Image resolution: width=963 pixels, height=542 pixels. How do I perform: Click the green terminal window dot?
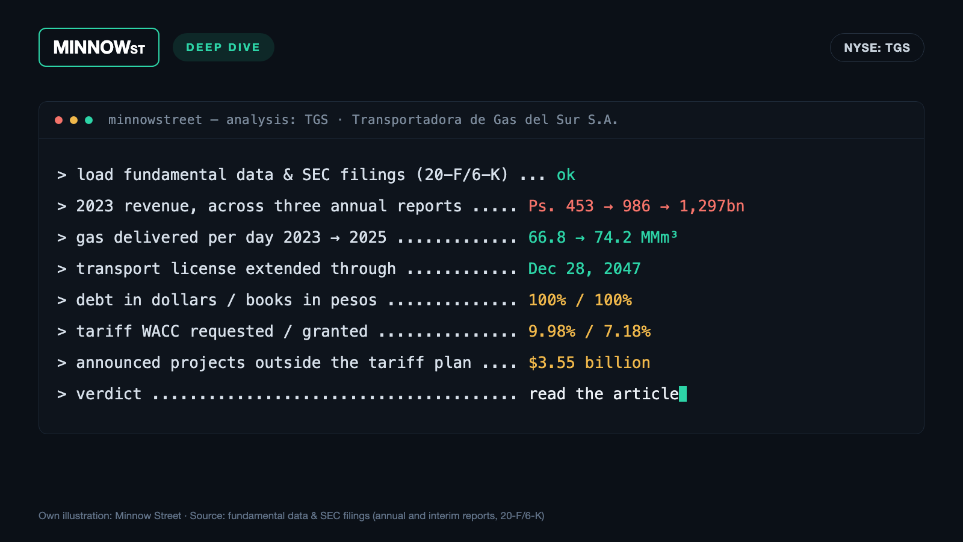pos(88,120)
